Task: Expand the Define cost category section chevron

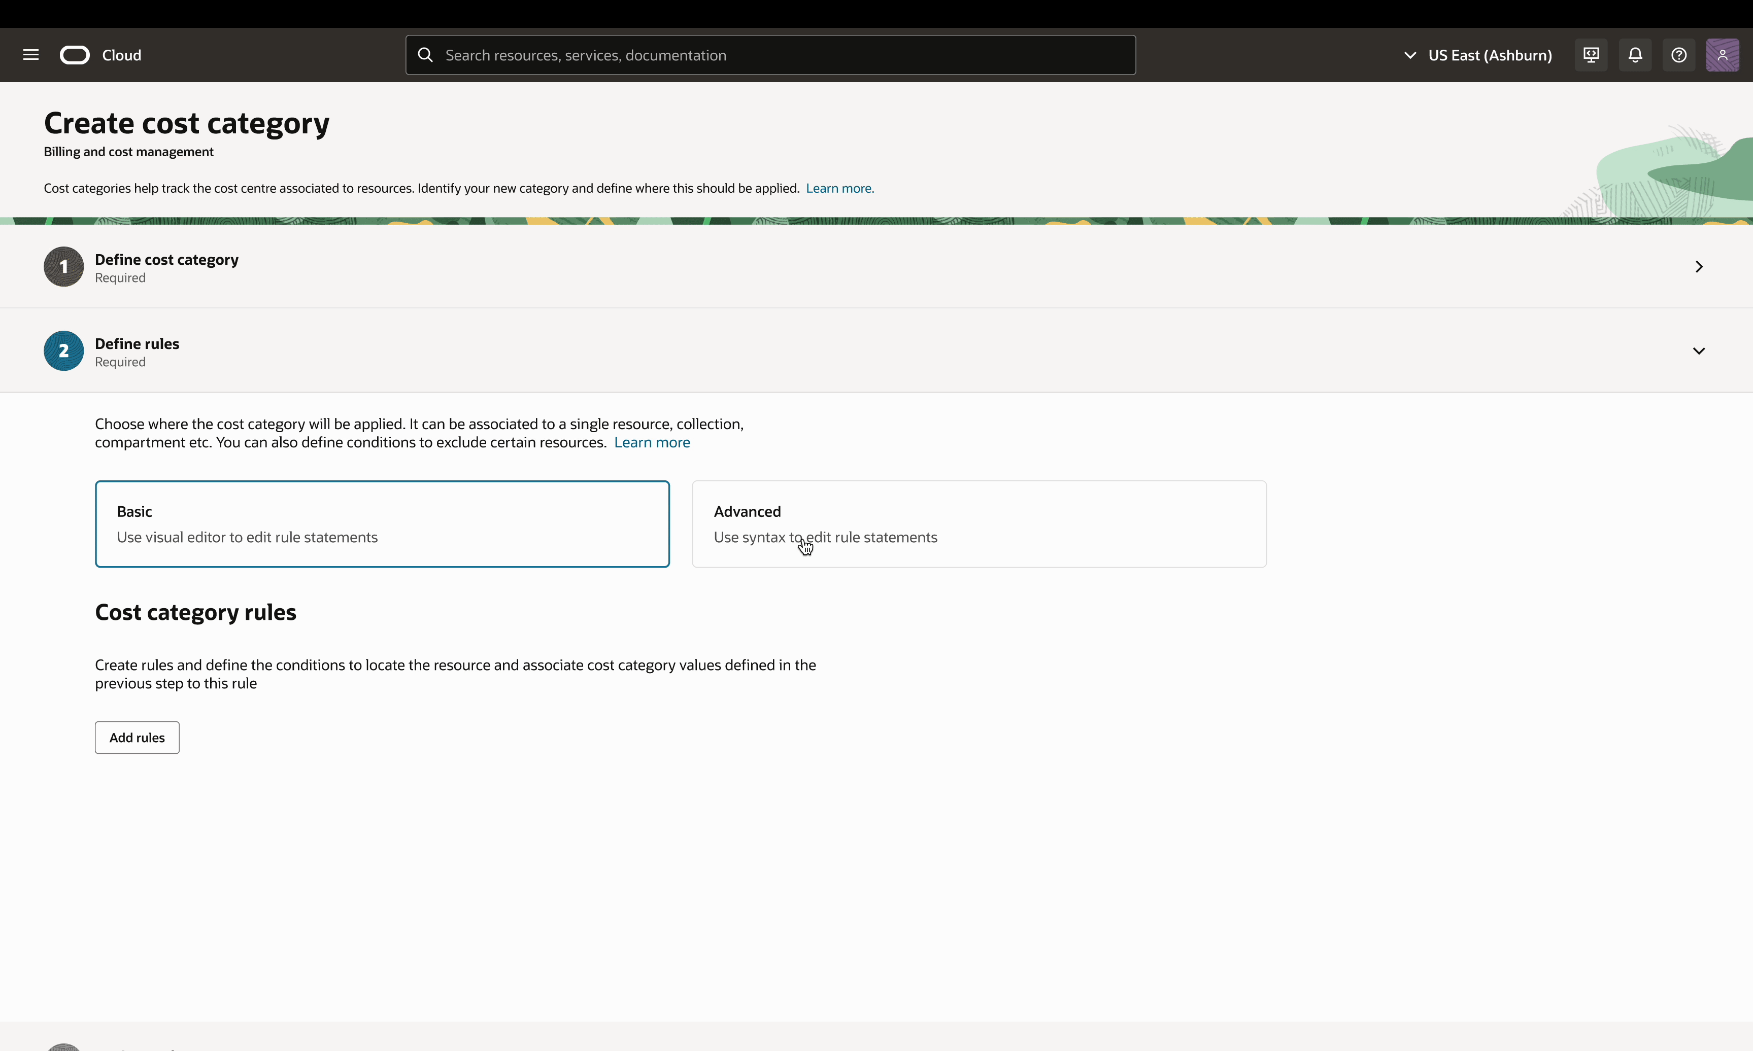Action: point(1698,266)
